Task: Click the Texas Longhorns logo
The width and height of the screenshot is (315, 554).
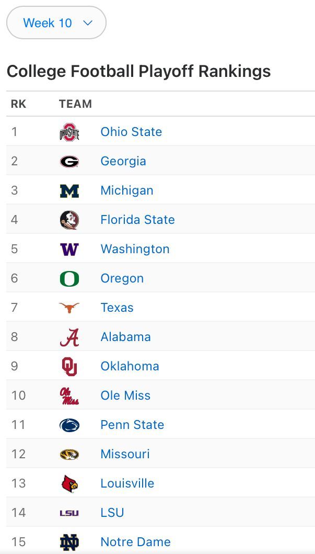Action: click(x=69, y=308)
